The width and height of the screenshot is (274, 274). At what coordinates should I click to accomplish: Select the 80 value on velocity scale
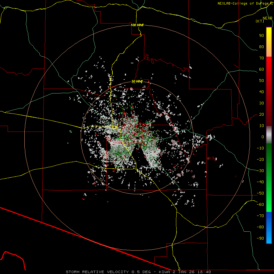262,47
